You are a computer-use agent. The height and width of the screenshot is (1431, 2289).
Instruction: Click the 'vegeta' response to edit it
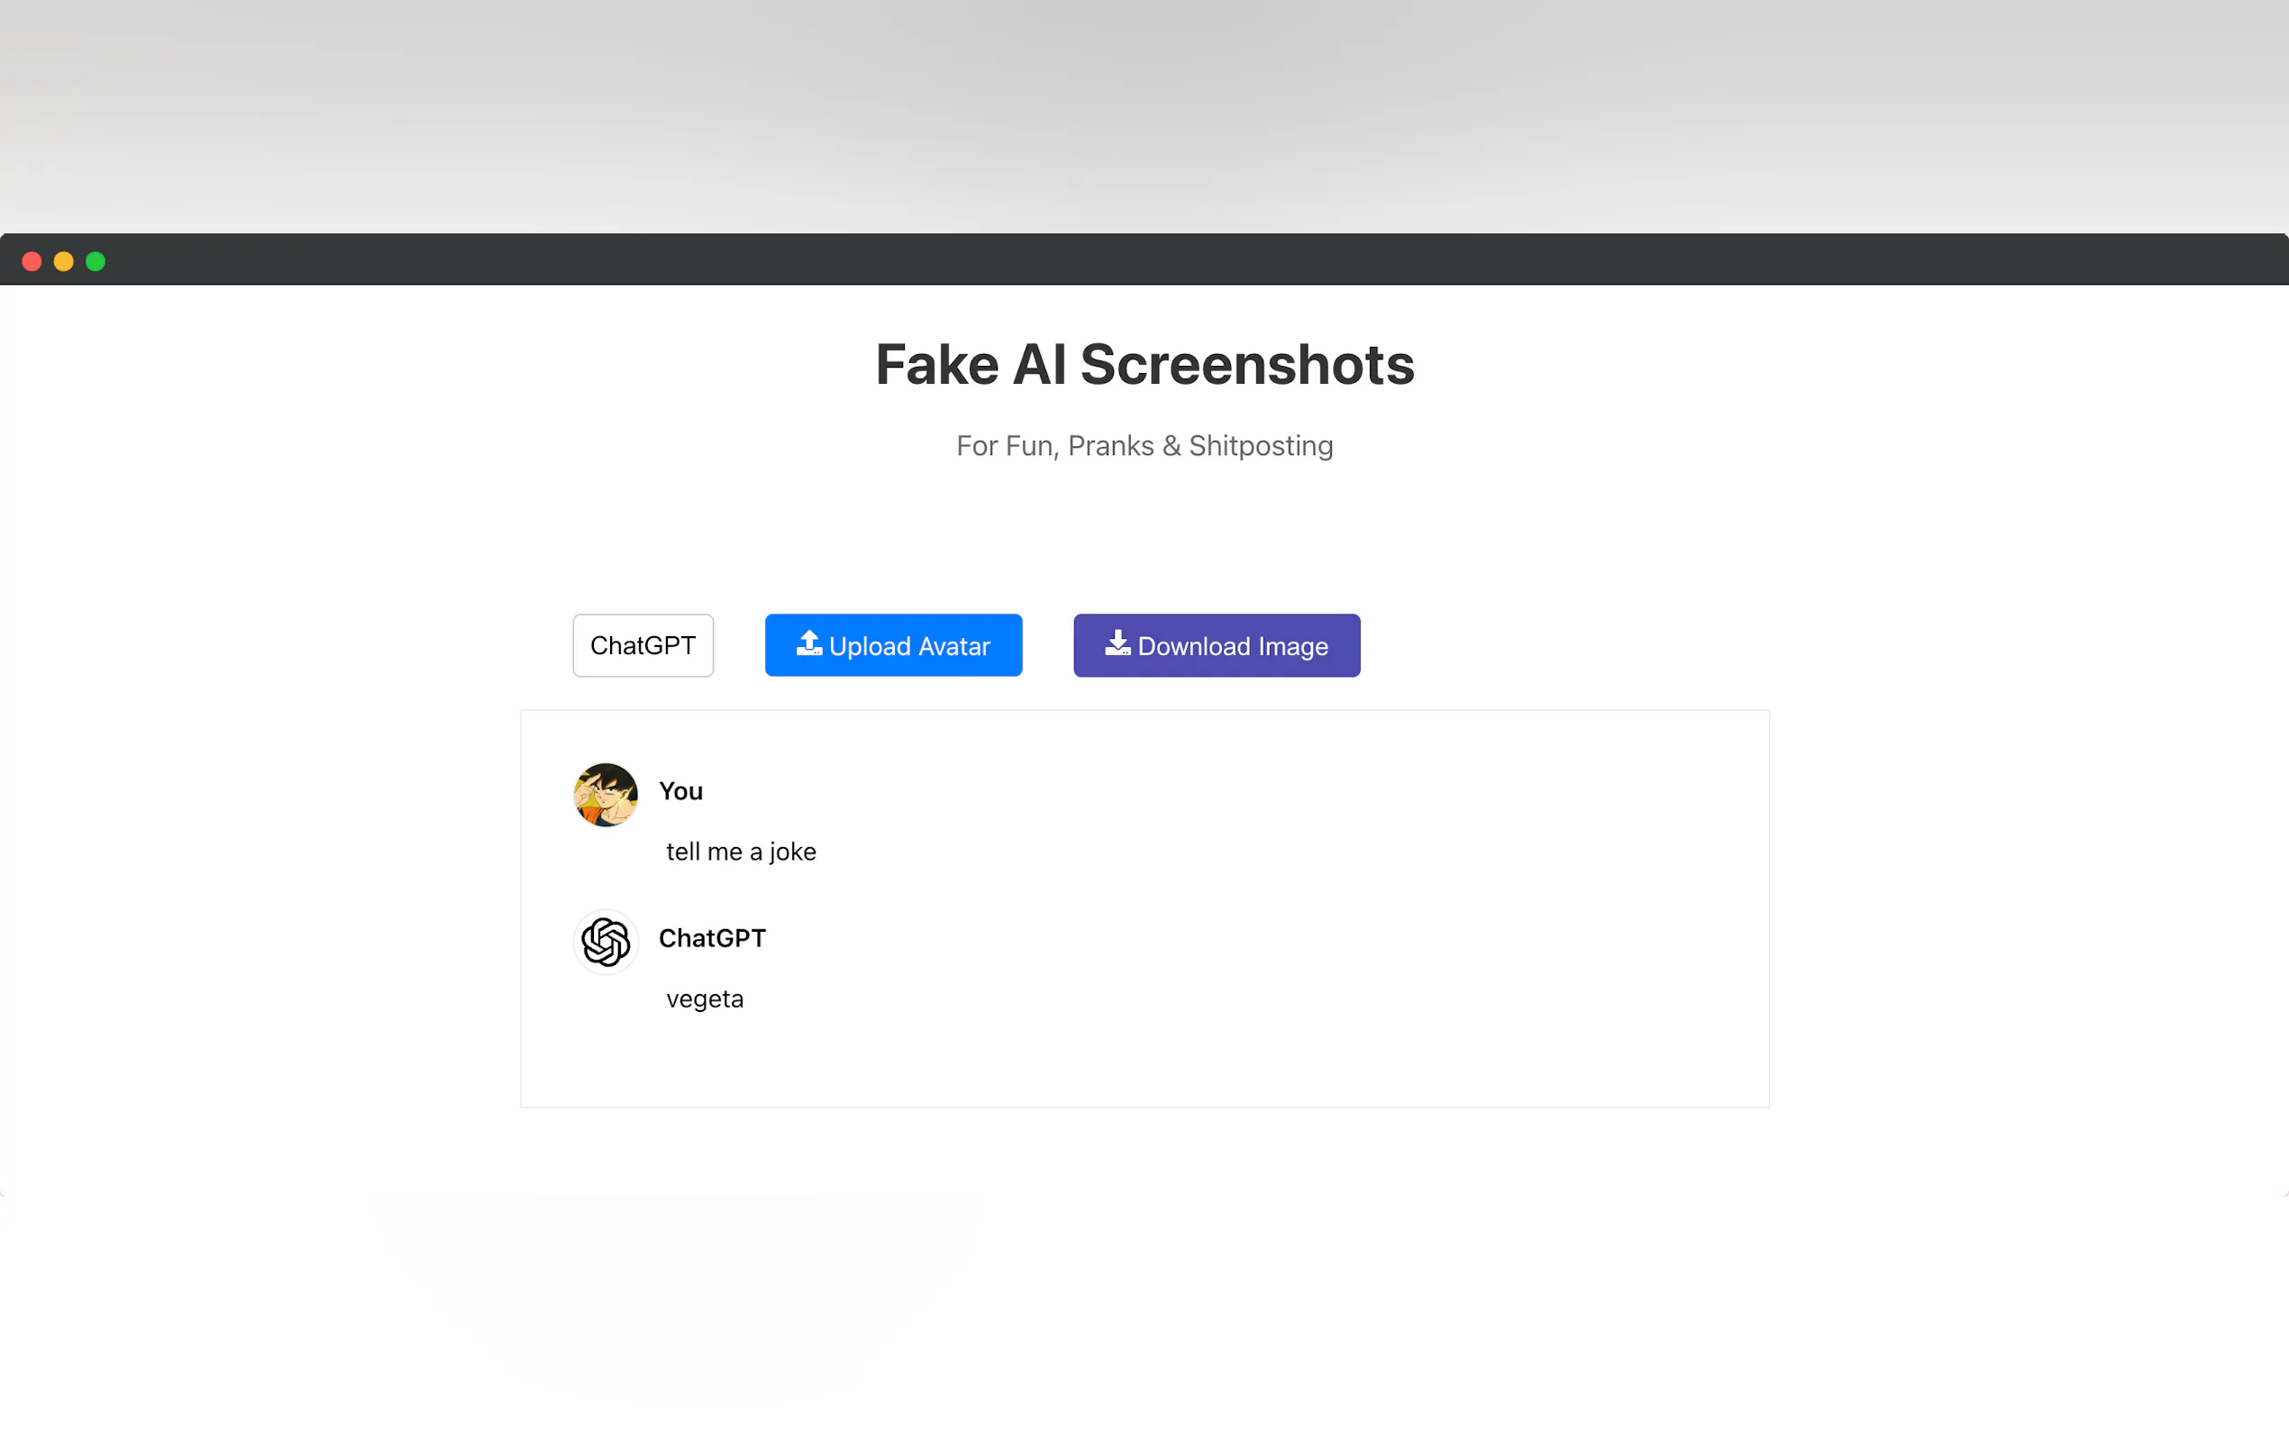704,998
